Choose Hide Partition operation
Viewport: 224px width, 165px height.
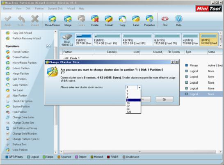pyautogui.click(x=20, y=112)
